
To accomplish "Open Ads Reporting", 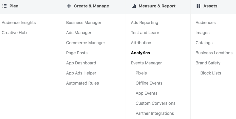I will click(x=144, y=23).
